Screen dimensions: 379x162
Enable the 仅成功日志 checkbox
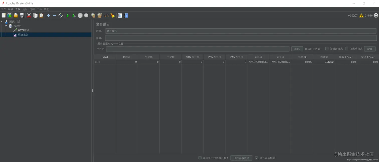[x=347, y=49]
